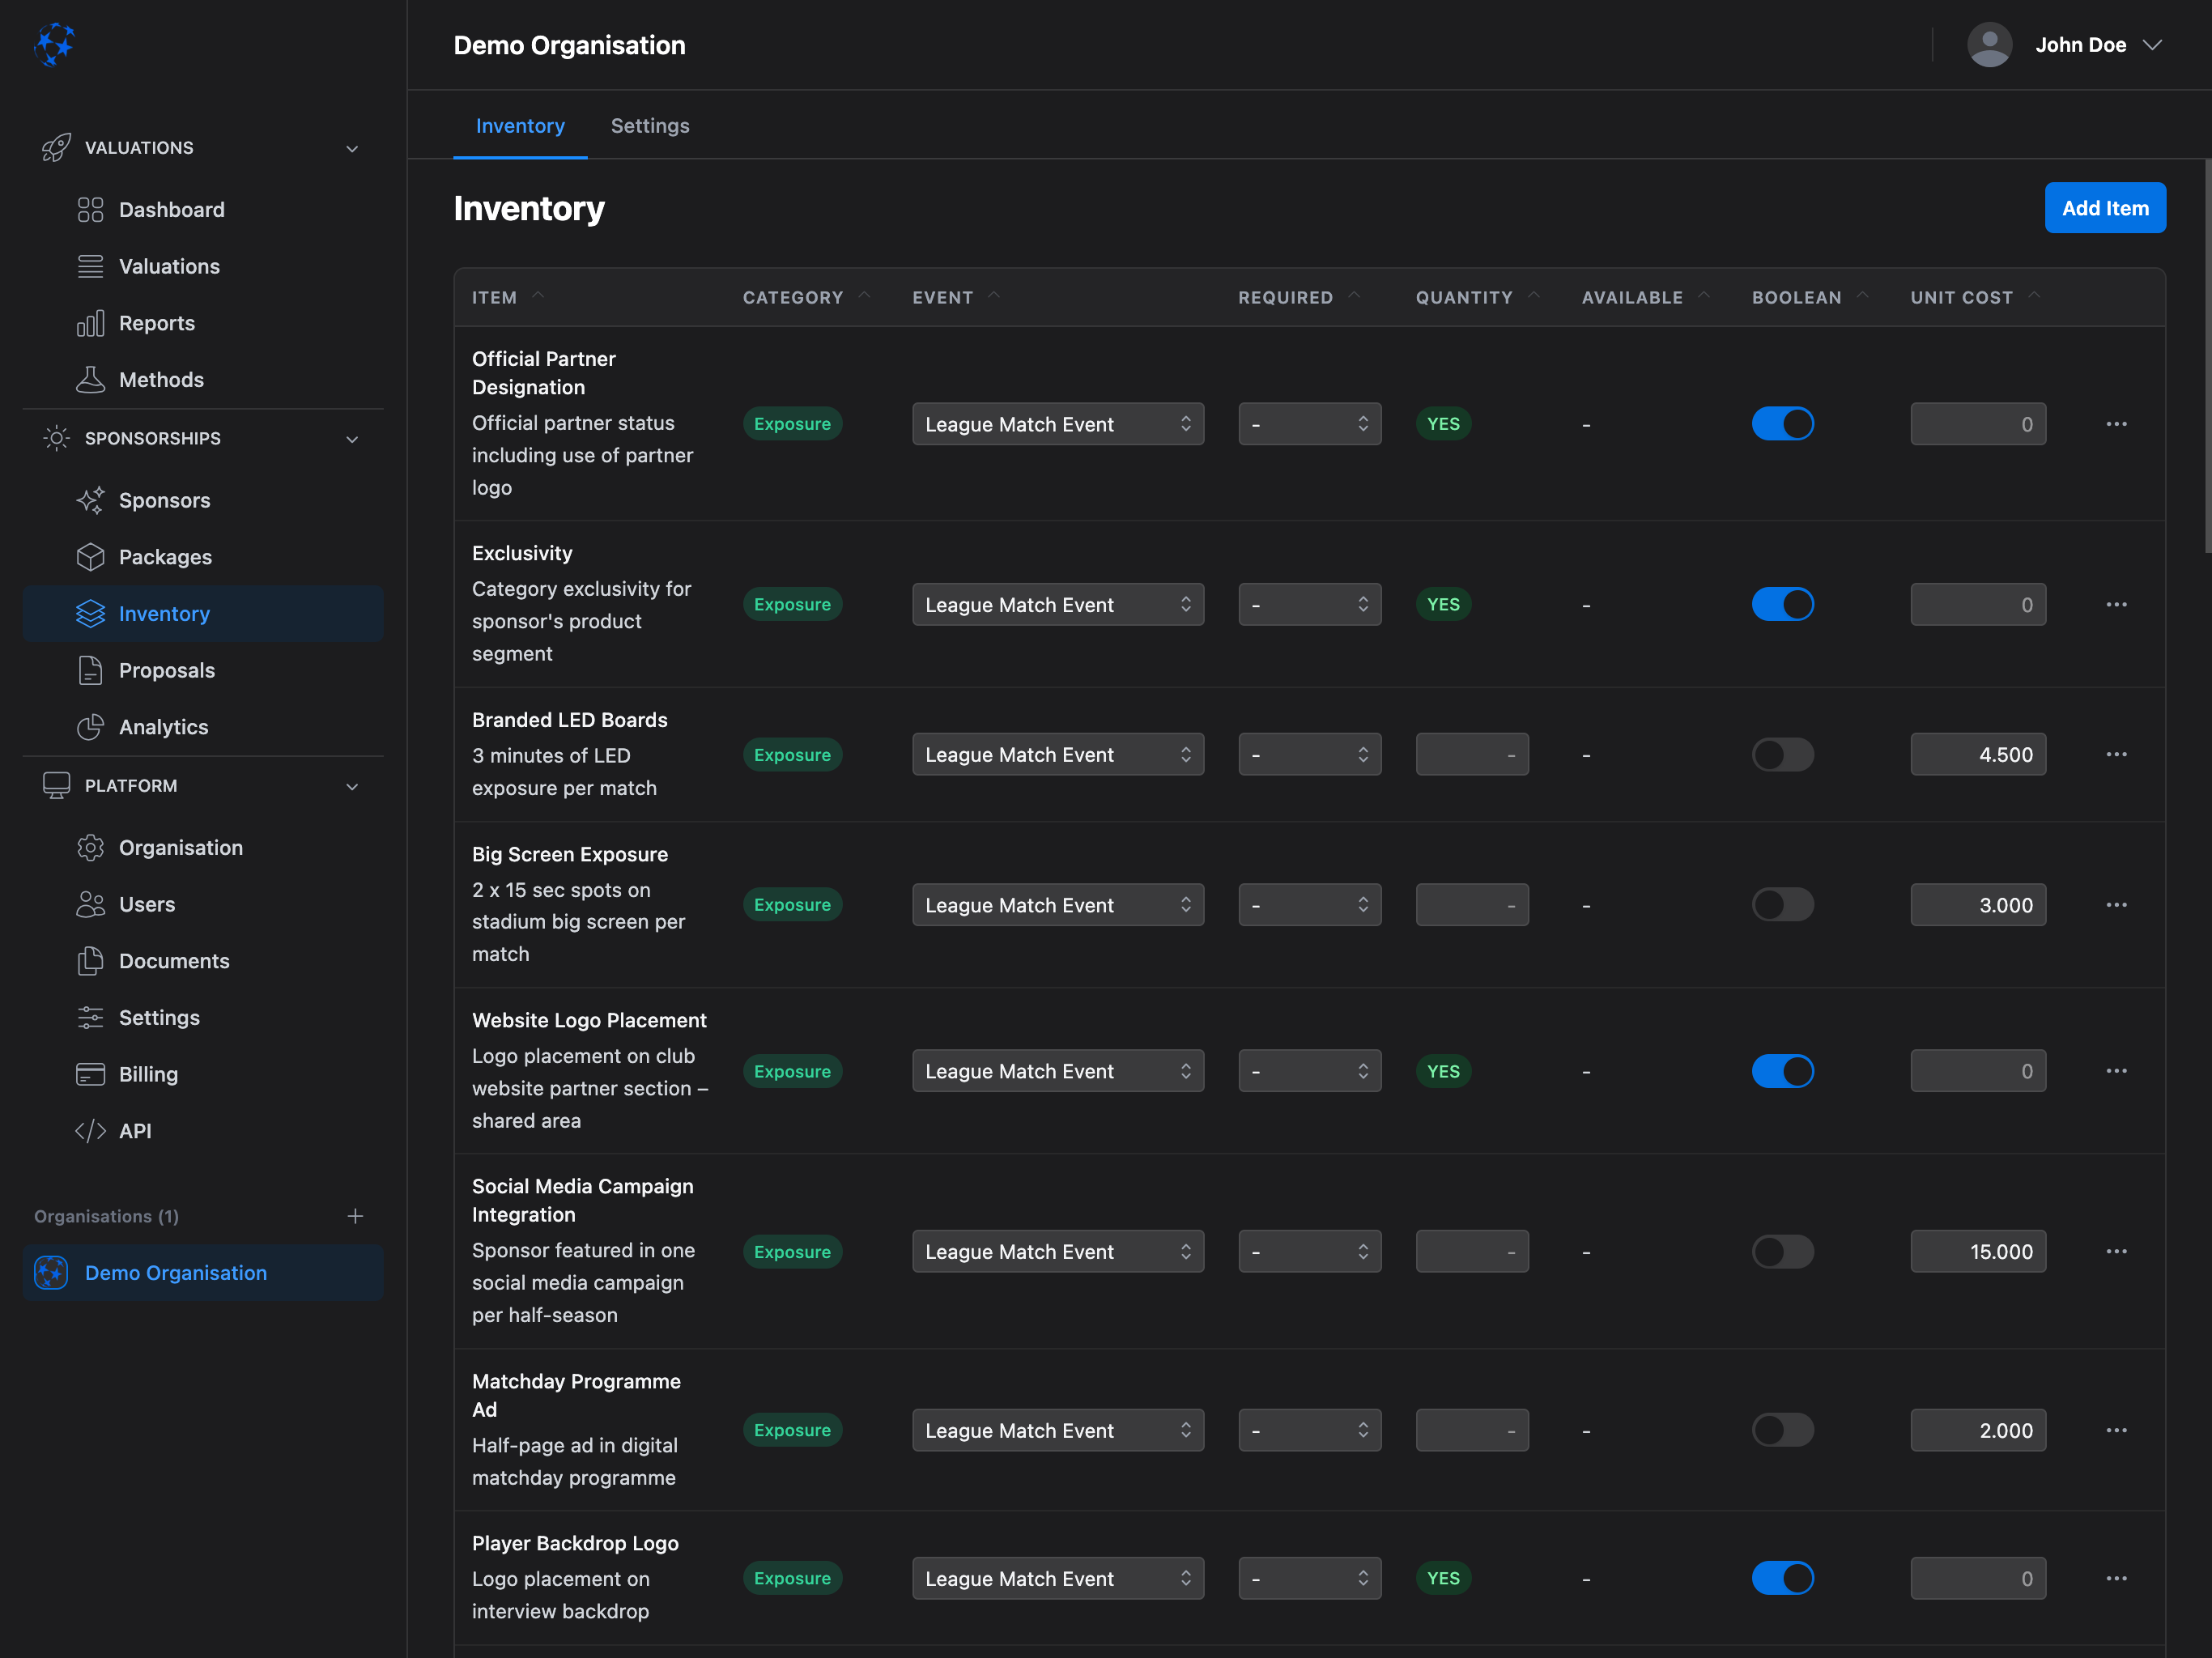The height and width of the screenshot is (1658, 2212).
Task: Open Demo Organisation from the organisations list
Action: coord(175,1272)
